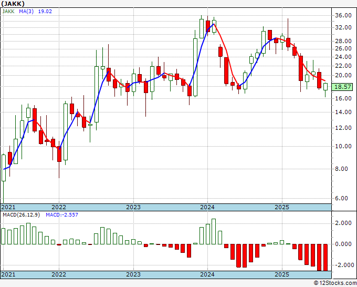Click the 16.00 price axis label
Image resolution: width=357 pixels, height=287 pixels.
[343, 98]
